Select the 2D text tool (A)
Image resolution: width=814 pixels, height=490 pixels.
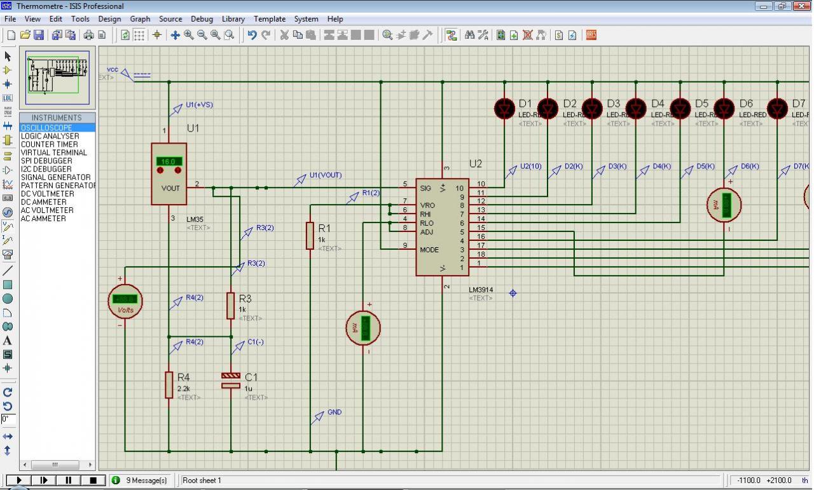click(8, 341)
